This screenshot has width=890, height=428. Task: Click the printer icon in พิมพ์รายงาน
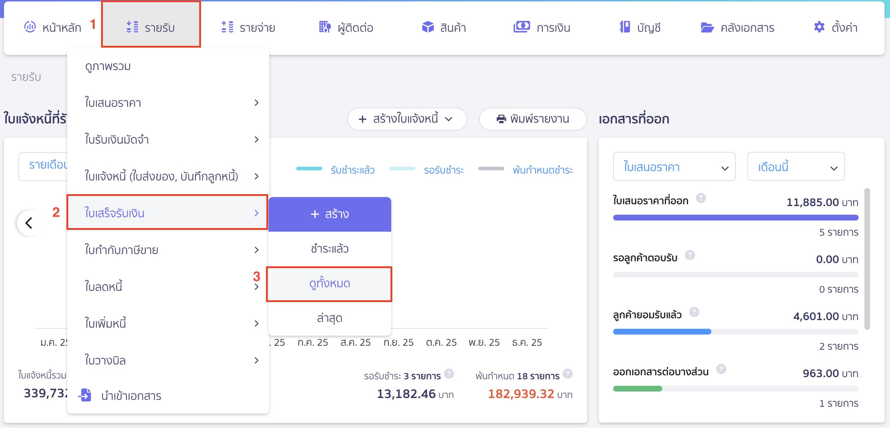(x=501, y=119)
